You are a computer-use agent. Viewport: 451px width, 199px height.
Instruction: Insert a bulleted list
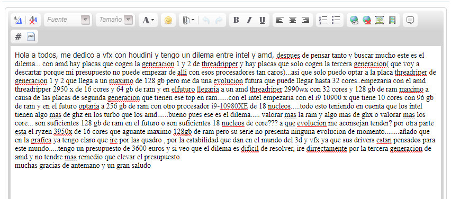pyautogui.click(x=336, y=20)
